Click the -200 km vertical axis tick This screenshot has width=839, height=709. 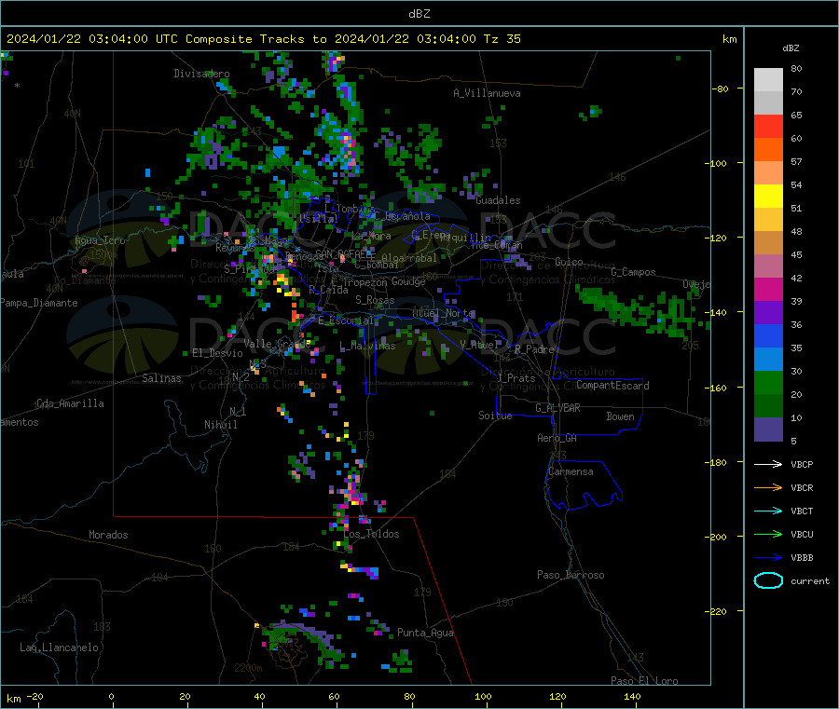pos(718,537)
